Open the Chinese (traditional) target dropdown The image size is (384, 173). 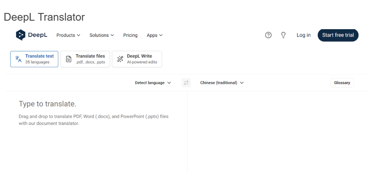click(x=222, y=83)
